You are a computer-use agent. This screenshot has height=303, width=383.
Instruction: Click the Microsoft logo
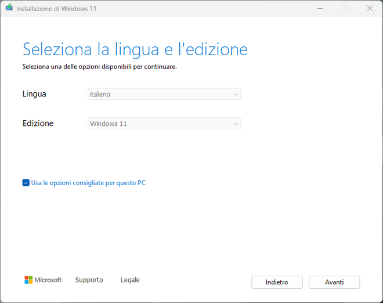[x=43, y=280]
